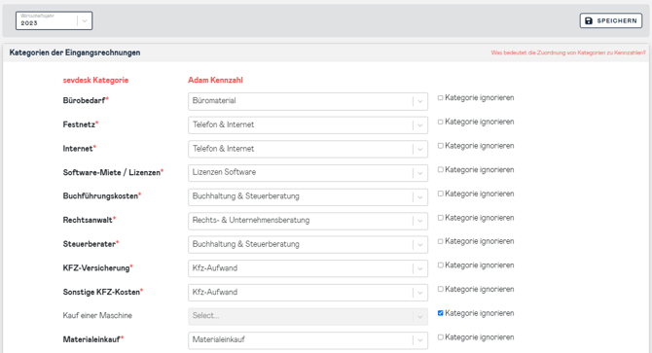The height and width of the screenshot is (353, 652).
Task: Tick Kategorie ignorieren for Materialeinkauf
Action: 441,337
